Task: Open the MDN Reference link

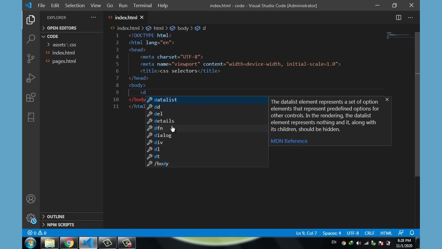Action: [x=289, y=141]
